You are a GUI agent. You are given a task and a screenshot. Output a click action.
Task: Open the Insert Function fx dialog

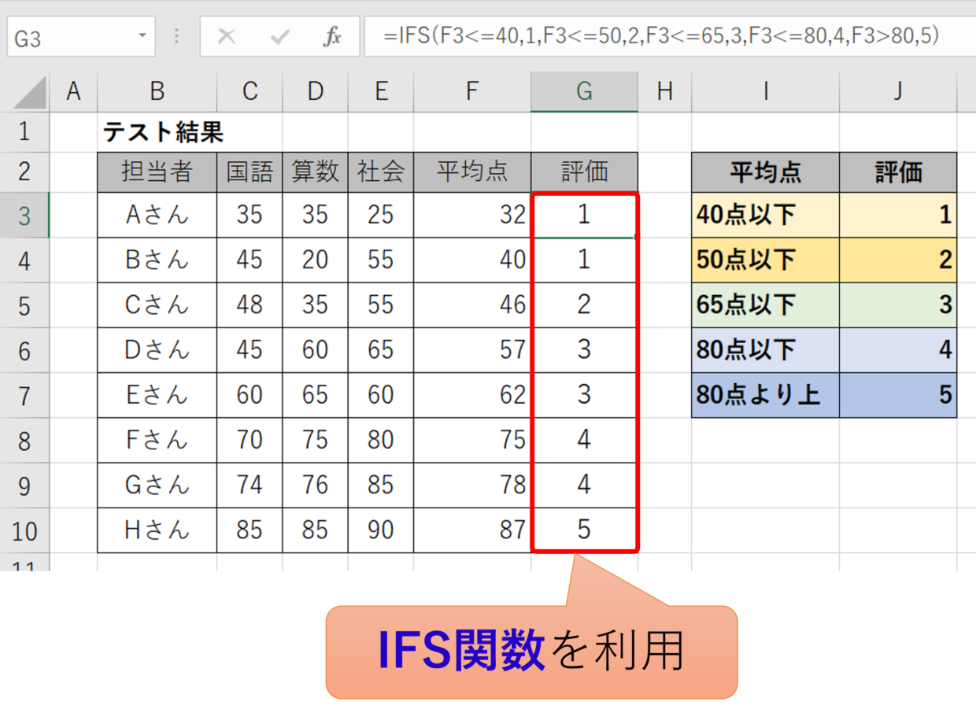coord(332,37)
